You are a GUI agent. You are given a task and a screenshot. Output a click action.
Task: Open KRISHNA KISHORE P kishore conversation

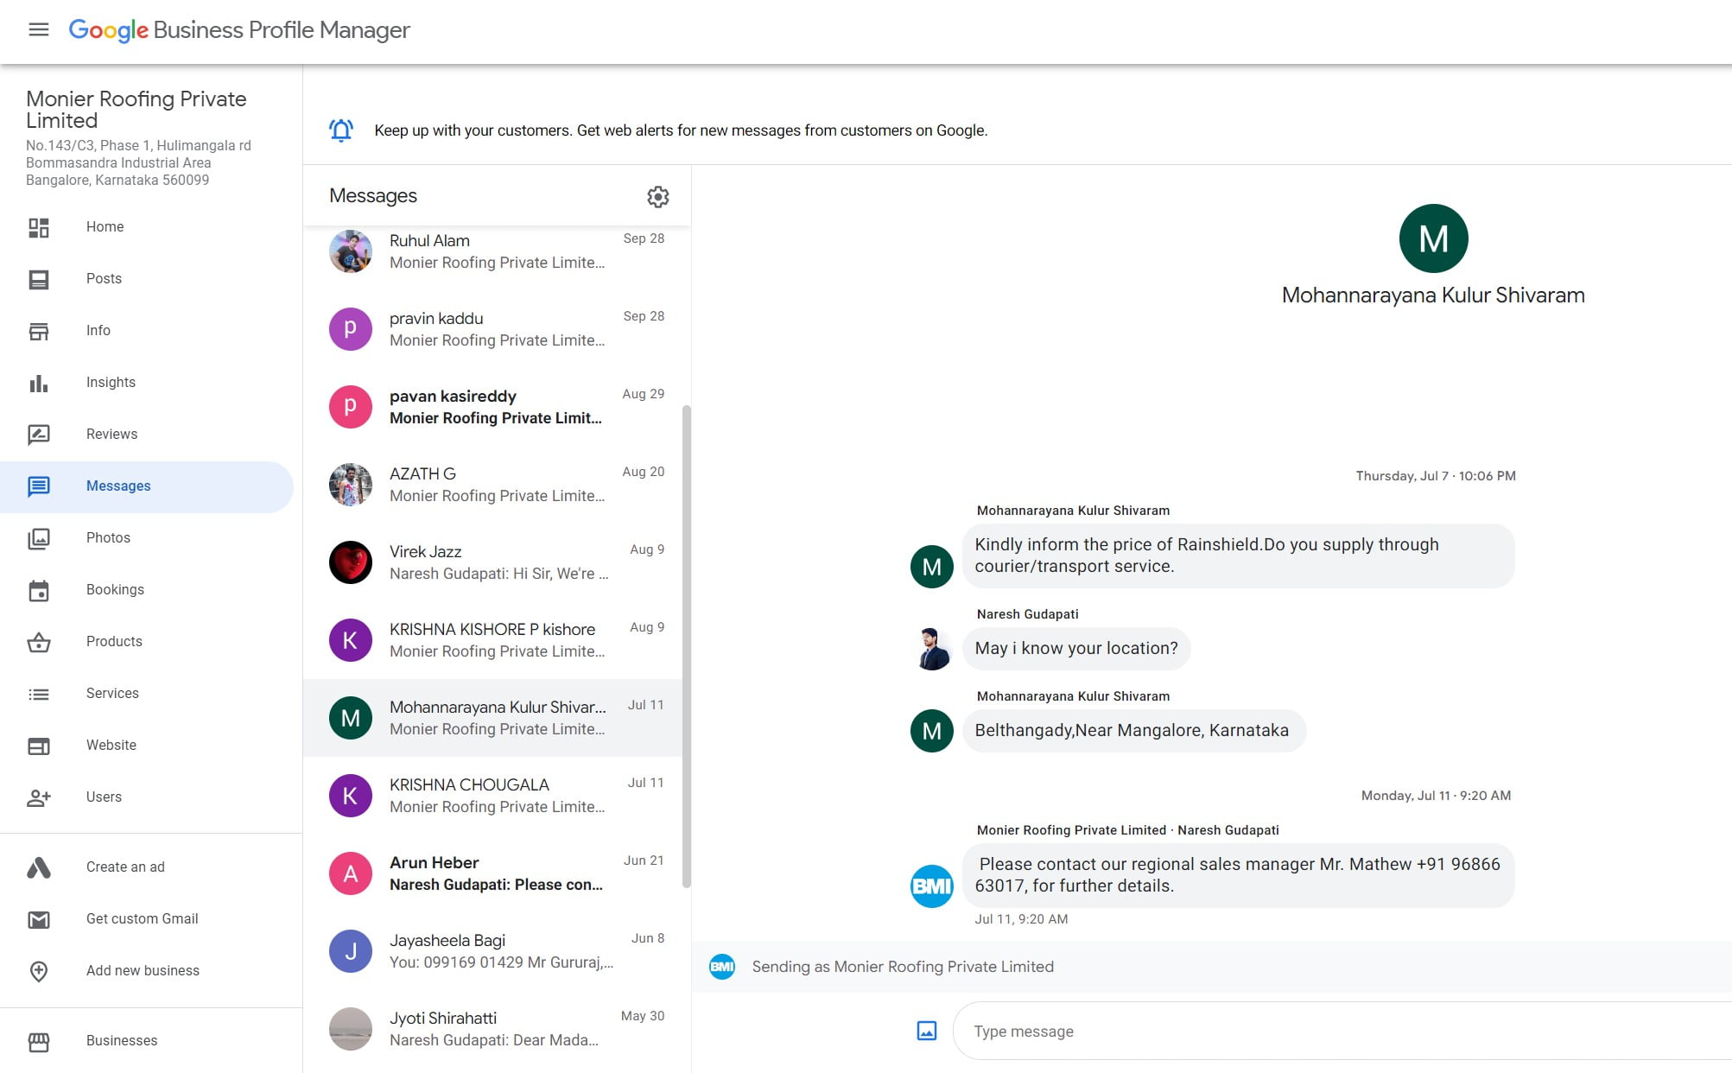point(492,640)
